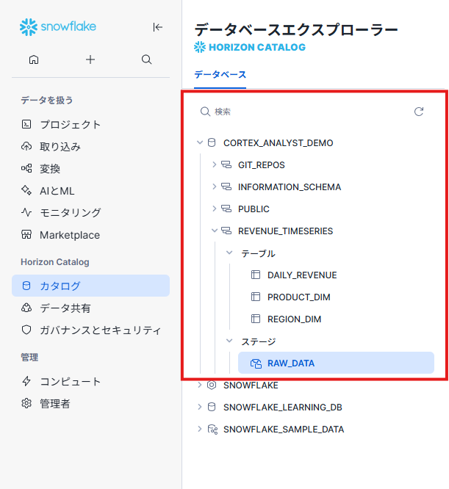Image resolution: width=449 pixels, height=489 pixels.
Task: Expand the INFORMATION_SCHEMA schema
Action: [214, 186]
